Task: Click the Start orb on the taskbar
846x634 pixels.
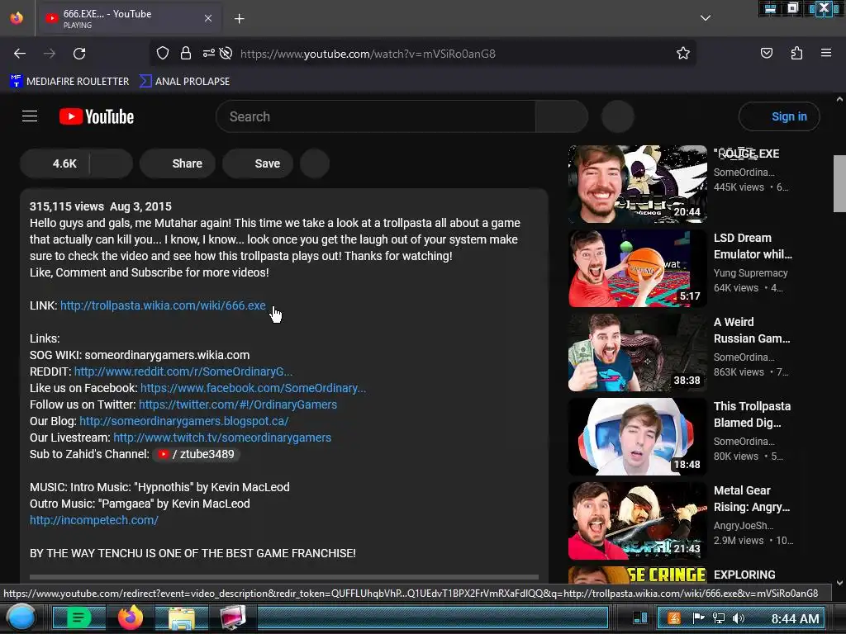Action: (x=21, y=617)
